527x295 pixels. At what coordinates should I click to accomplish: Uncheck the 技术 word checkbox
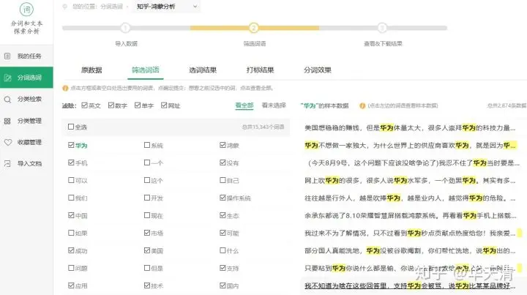[x=147, y=285]
